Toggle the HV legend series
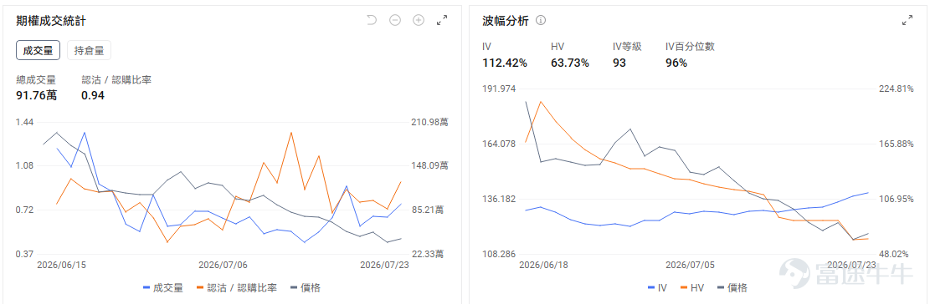 tap(692, 288)
